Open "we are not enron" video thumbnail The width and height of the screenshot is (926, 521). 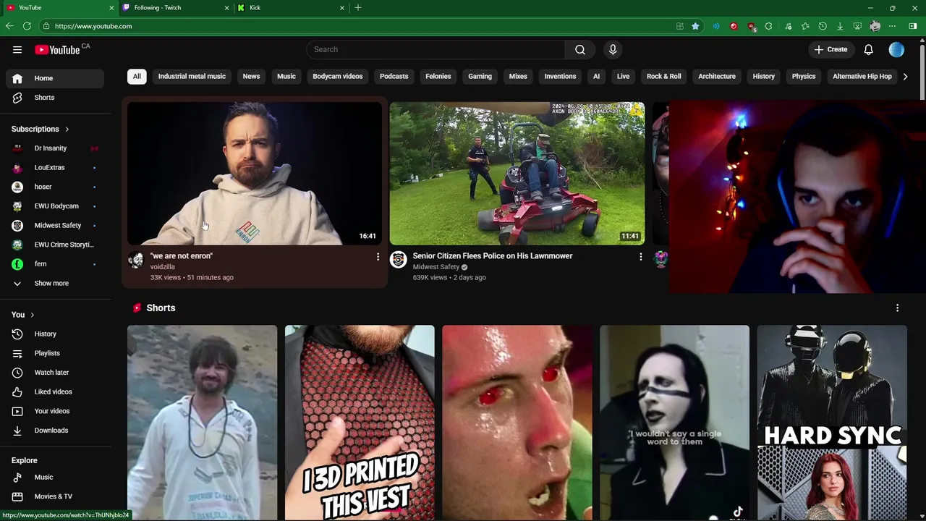[x=255, y=173]
